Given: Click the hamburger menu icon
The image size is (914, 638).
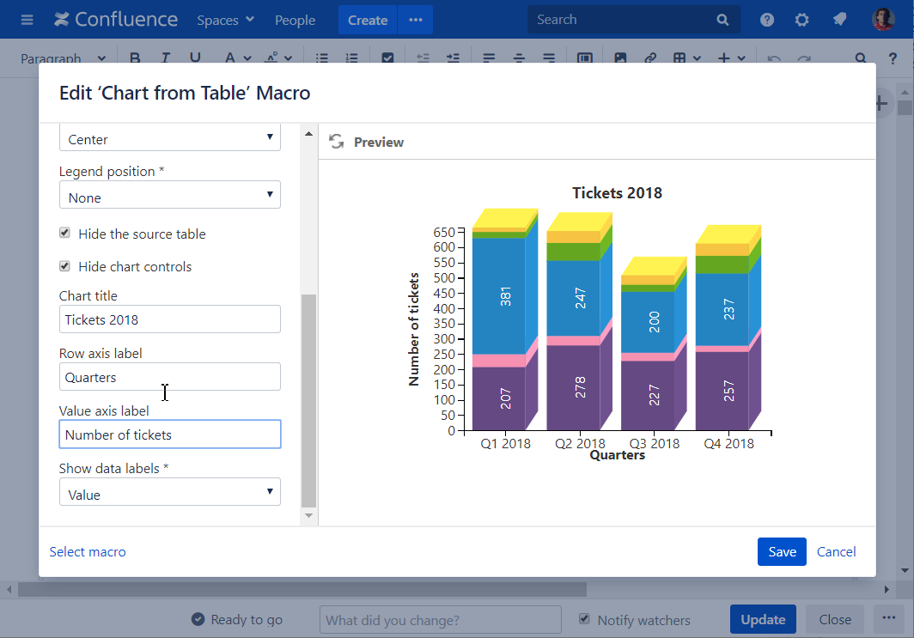Looking at the screenshot, I should click(x=27, y=20).
